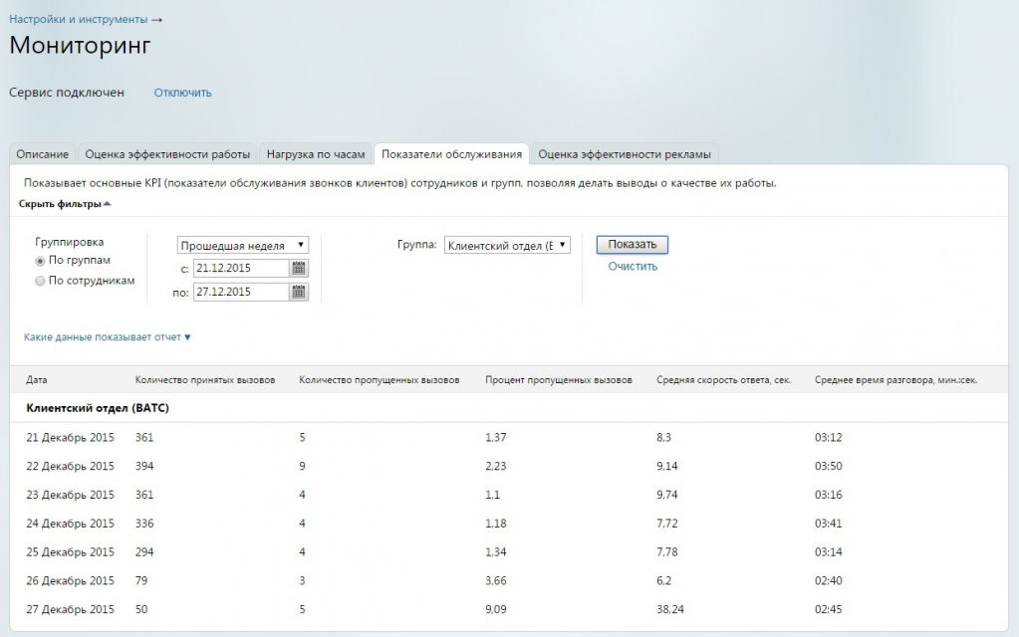The height and width of the screenshot is (637, 1019).
Task: Open the 'Группа' Клиентский отдел dropdown
Action: 506,245
